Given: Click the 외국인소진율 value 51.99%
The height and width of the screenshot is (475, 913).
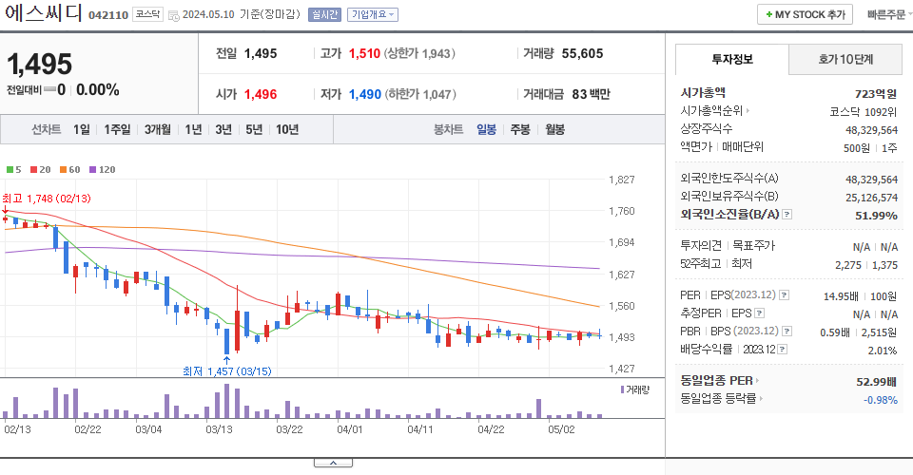Looking at the screenshot, I should click(x=876, y=216).
